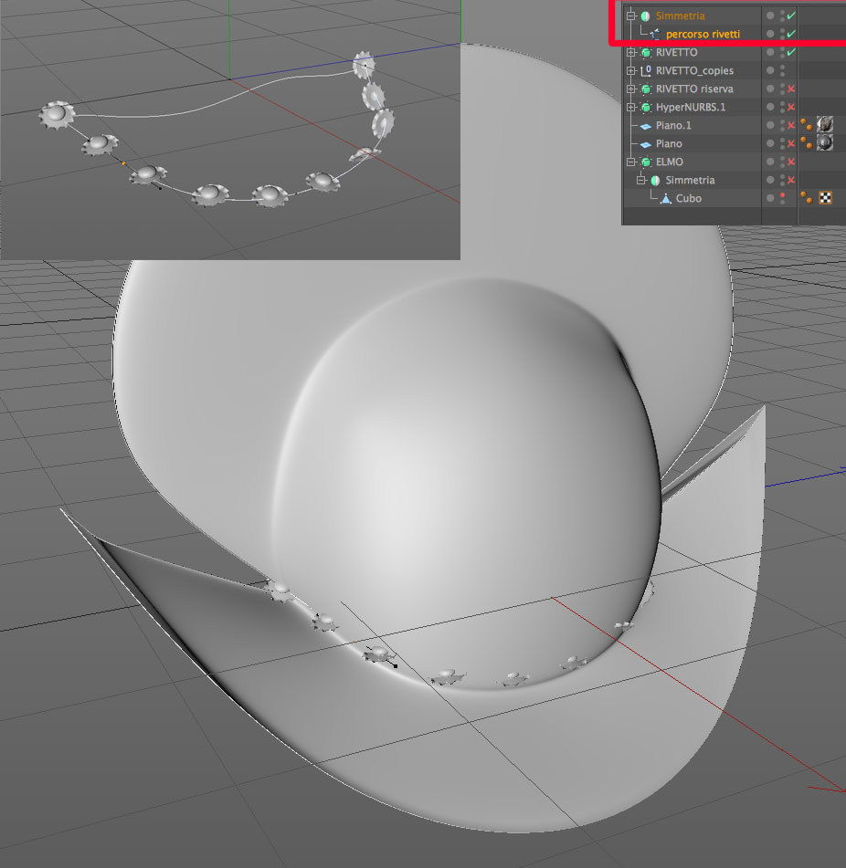Collapse the ELMO hierarchy

[x=630, y=162]
